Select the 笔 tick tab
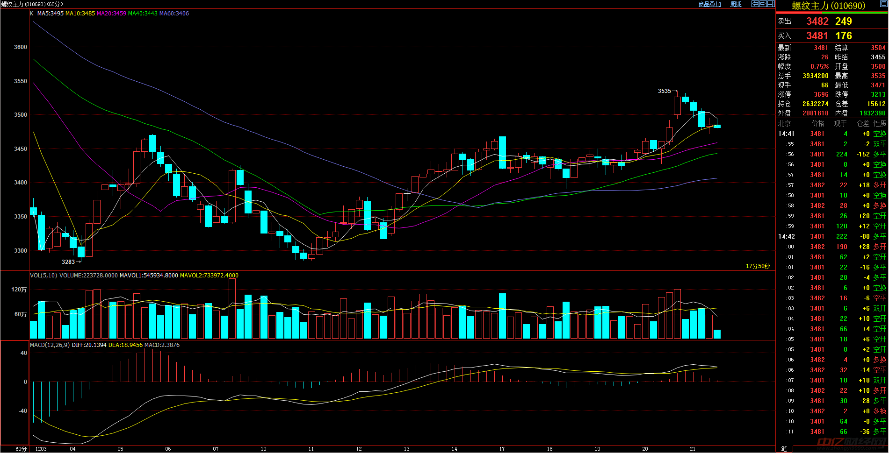Image resolution: width=889 pixels, height=453 pixels. [x=784, y=449]
